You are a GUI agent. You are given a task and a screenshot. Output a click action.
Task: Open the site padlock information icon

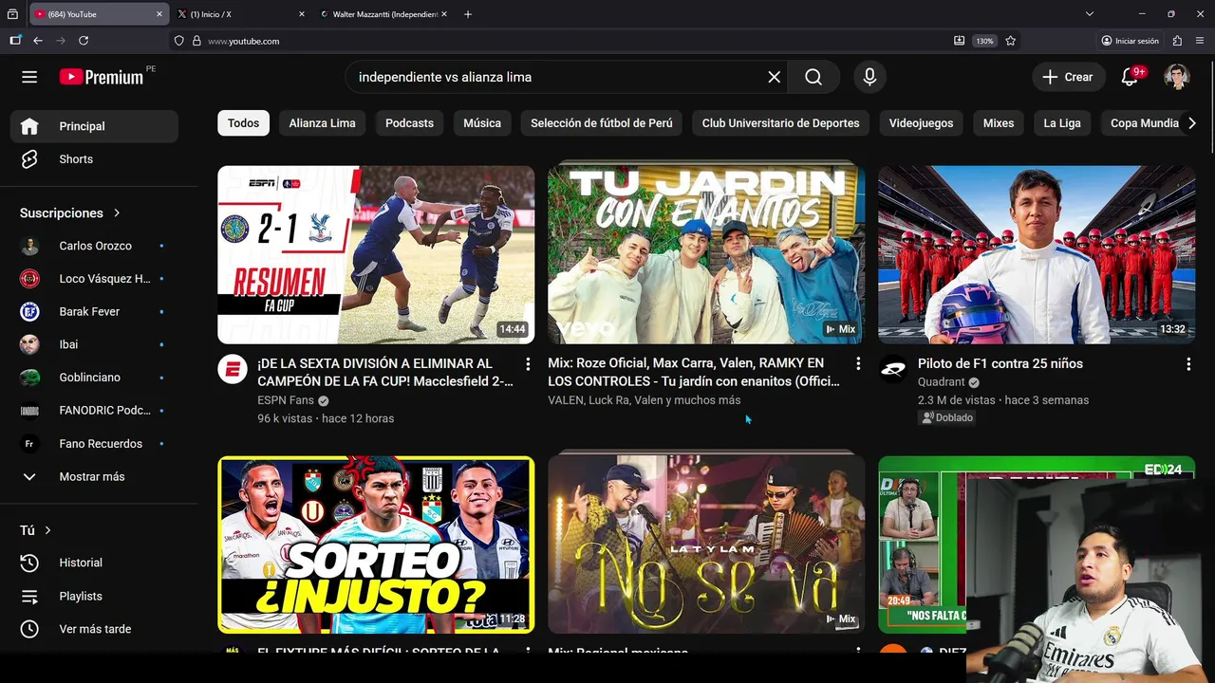tap(196, 41)
